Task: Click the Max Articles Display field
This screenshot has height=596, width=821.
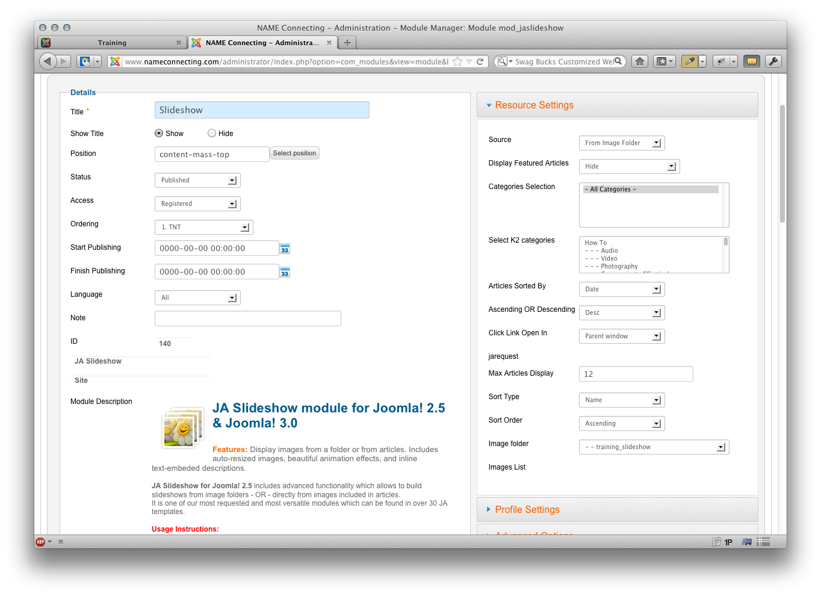Action: (x=636, y=374)
